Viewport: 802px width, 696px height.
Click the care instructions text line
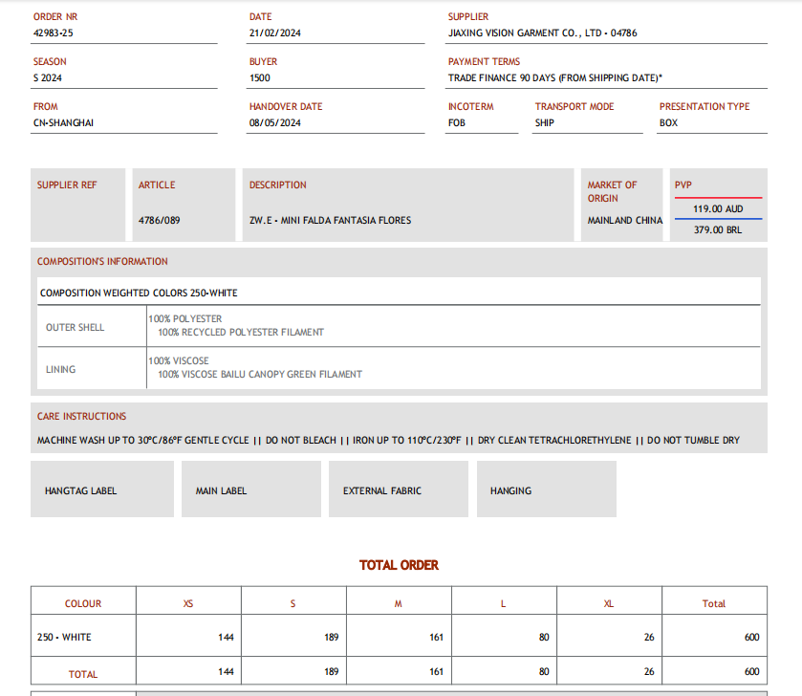click(388, 440)
